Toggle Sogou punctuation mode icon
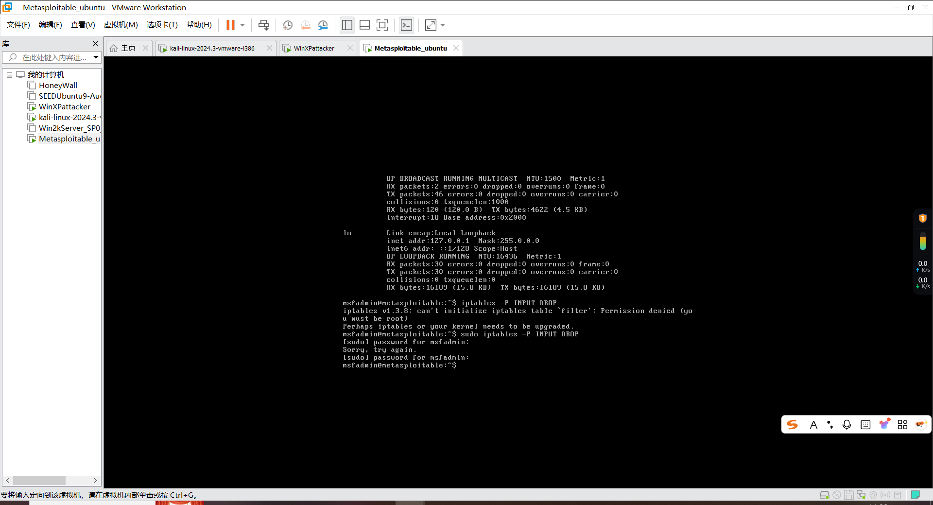This screenshot has height=505, width=933. point(830,425)
